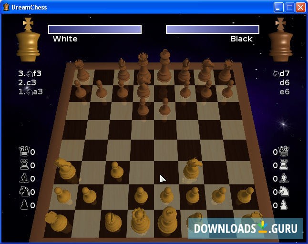The height and width of the screenshot is (244, 308).
Task: Select the black rook on h8
Action: 226,70
